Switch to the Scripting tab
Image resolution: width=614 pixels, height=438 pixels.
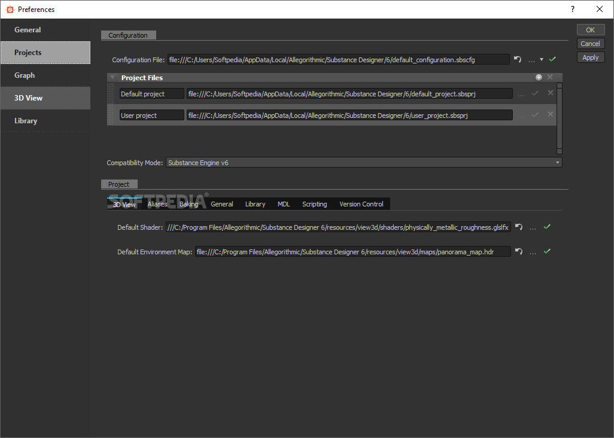[314, 204]
